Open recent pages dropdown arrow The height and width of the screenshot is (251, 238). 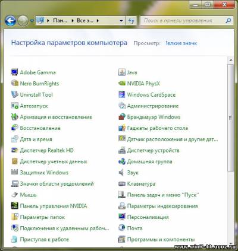click(32, 21)
